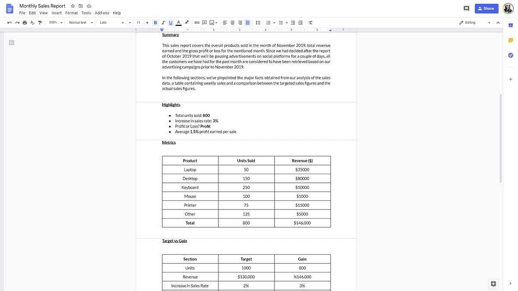Open the text color picker
Screen dimensions: 518x291
178,22
